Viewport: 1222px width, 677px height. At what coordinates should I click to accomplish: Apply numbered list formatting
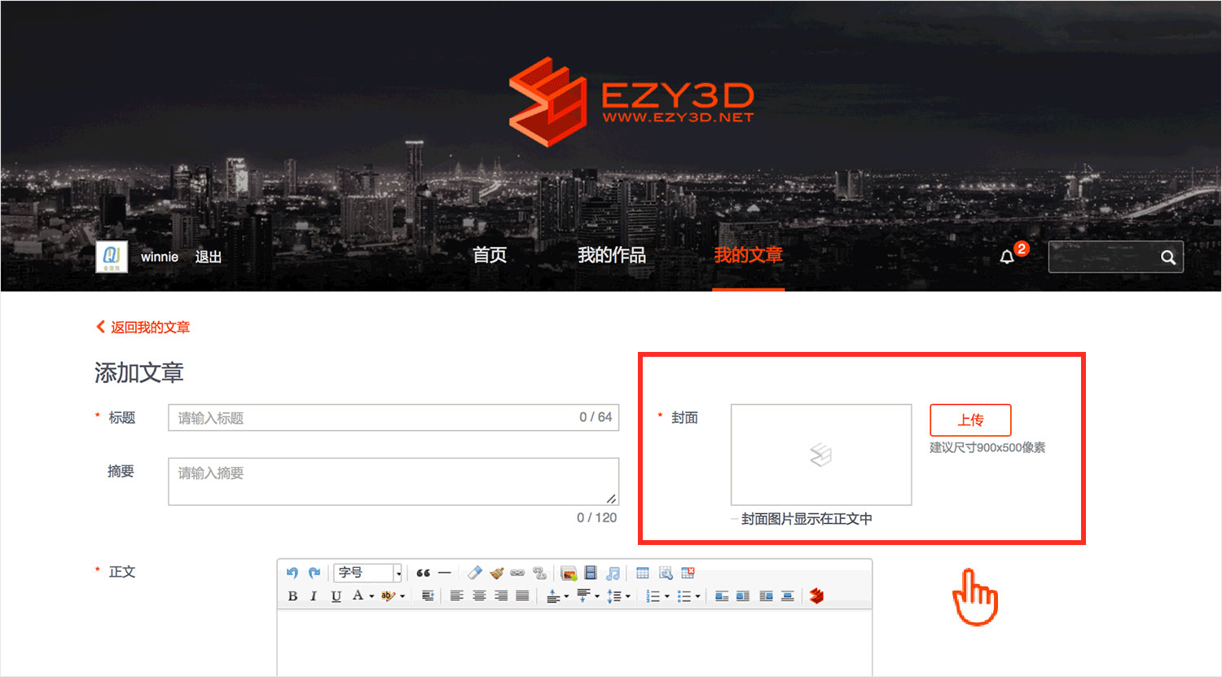click(x=653, y=596)
